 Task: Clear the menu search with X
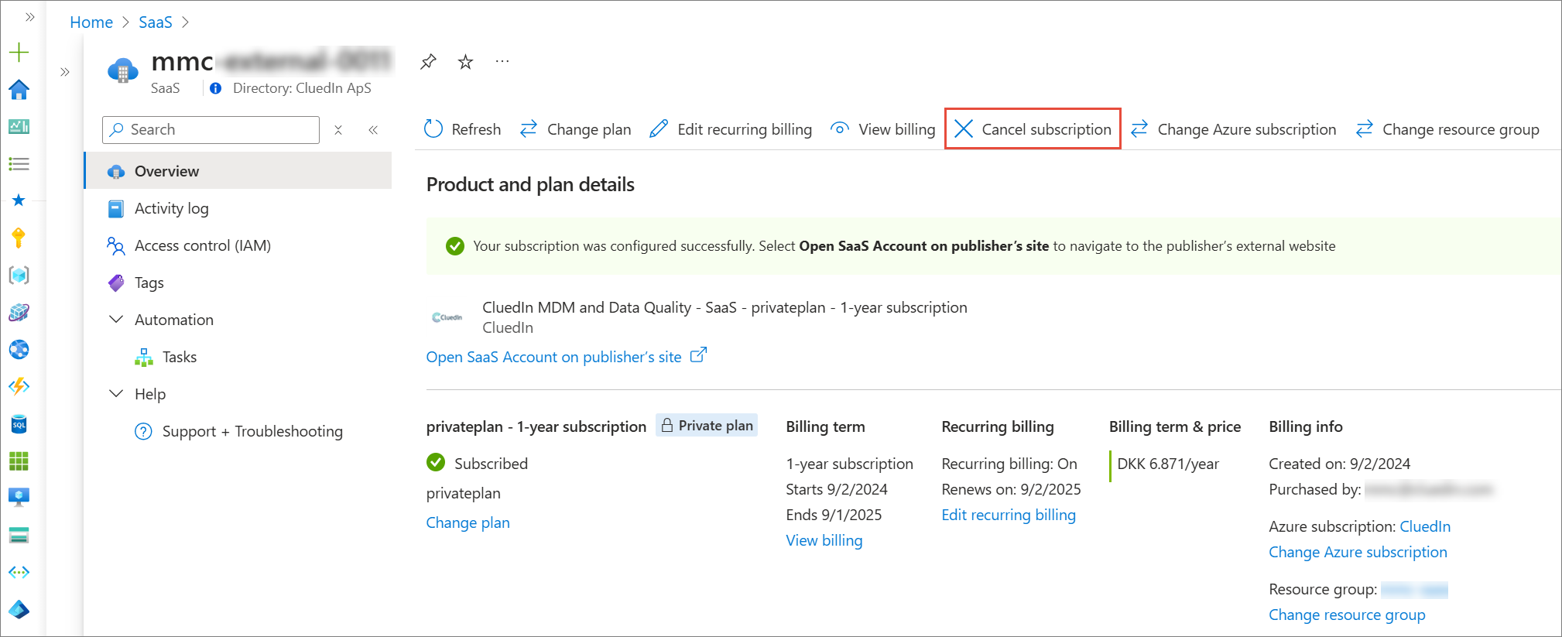pos(338,130)
